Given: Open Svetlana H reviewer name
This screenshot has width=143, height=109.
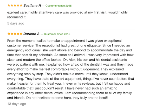Looking at the screenshot, I should point(32,5).
